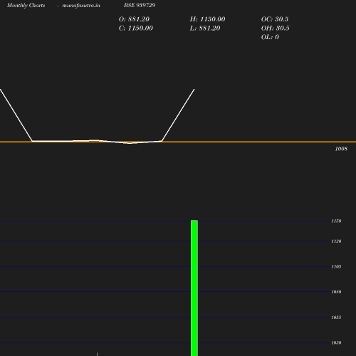Open the munafasutra.in site label
Viewport: 356px width, 356px height.
pos(81,5)
